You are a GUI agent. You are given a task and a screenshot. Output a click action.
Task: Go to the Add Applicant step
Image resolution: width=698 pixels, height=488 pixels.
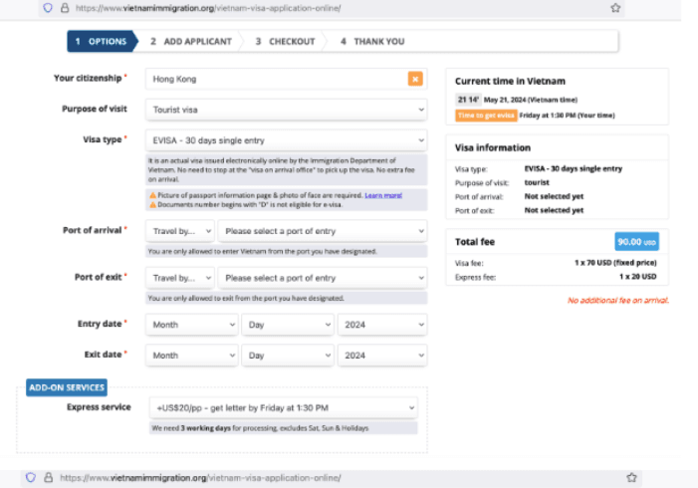(x=190, y=42)
